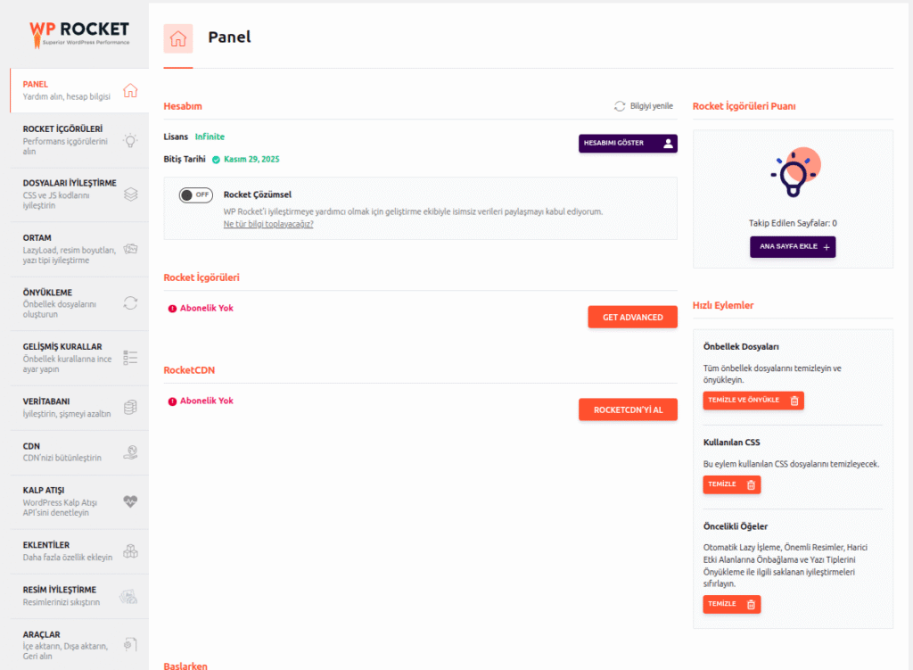Click the ROCKETCDN'Yİ AL button
The width and height of the screenshot is (913, 670).
[628, 409]
